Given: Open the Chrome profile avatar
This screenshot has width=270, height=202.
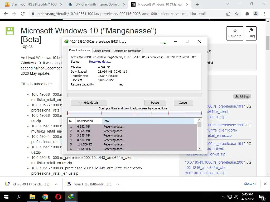Looking at the screenshot, I should (x=256, y=14).
